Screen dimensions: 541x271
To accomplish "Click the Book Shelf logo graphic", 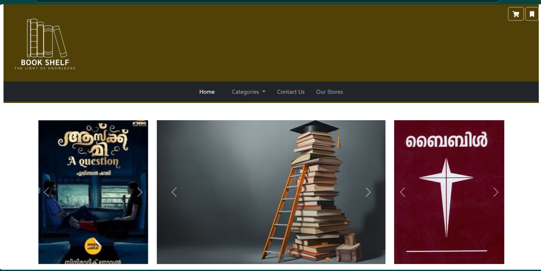I will 46,38.
